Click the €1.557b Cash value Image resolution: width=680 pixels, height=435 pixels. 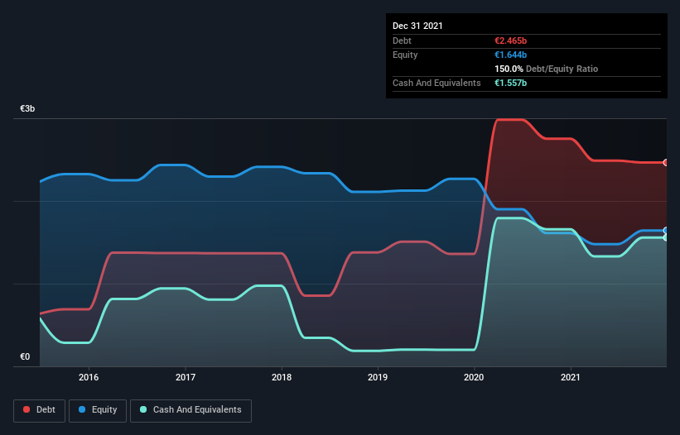click(510, 83)
